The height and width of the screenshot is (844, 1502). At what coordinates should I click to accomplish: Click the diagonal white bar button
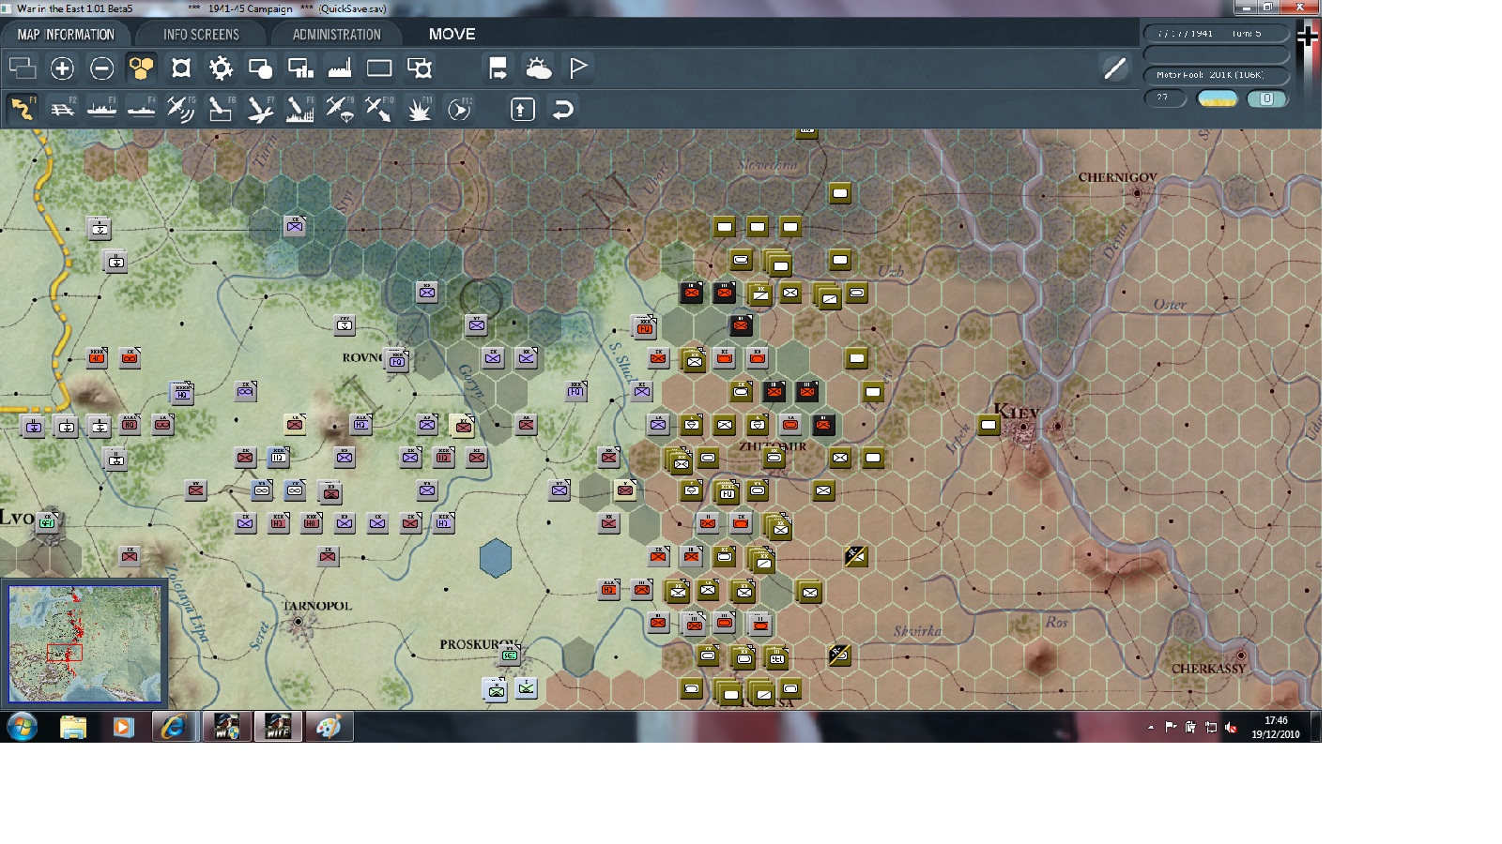pyautogui.click(x=1114, y=68)
